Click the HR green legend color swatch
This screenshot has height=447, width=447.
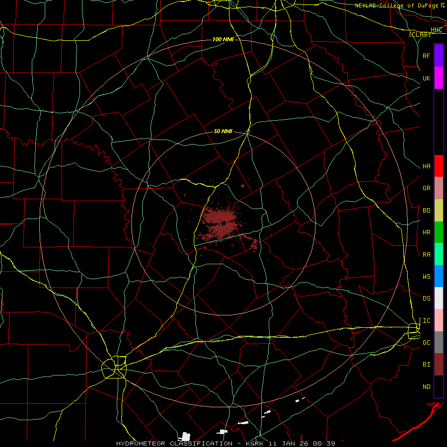pos(439,232)
